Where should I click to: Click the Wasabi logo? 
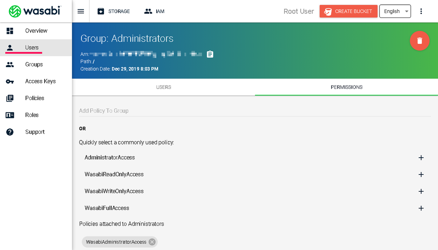pyautogui.click(x=35, y=11)
